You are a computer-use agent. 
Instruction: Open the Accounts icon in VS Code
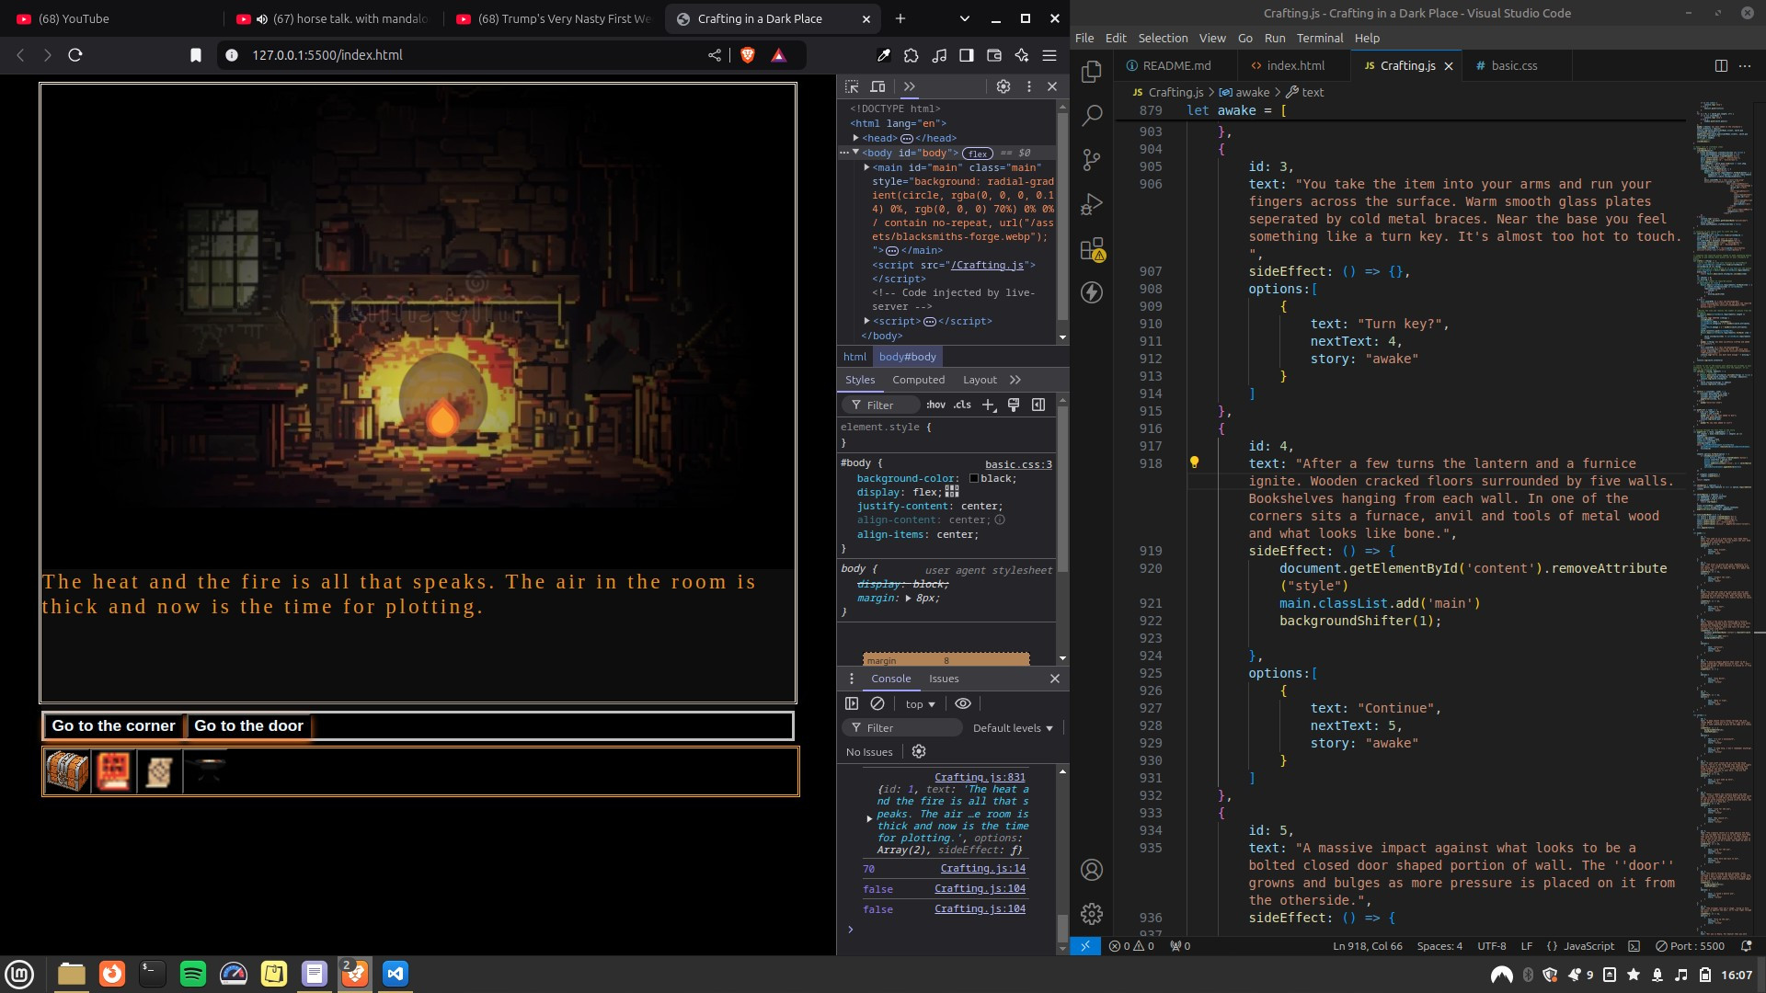pos(1092,870)
